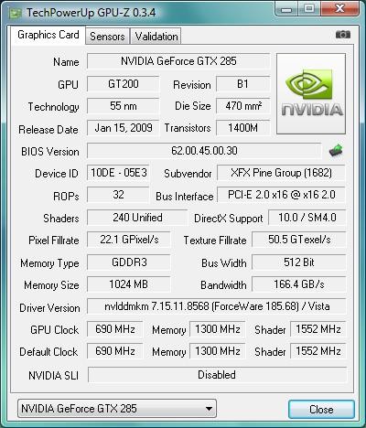The height and width of the screenshot is (428, 366).
Task: Click the Default Clock row Shader field 1552 MHz
Action: pos(318,351)
